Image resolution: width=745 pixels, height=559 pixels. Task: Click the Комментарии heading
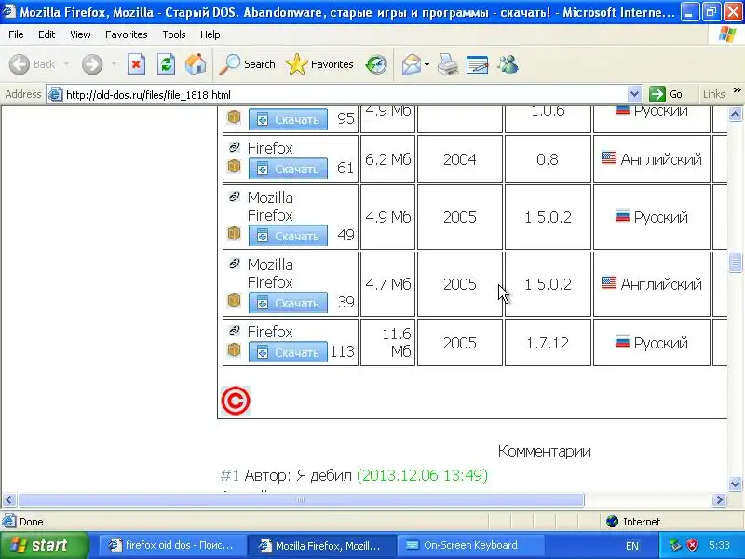(545, 451)
